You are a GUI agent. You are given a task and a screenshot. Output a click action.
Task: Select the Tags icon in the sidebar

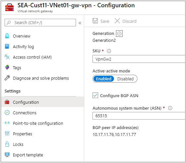(7, 68)
